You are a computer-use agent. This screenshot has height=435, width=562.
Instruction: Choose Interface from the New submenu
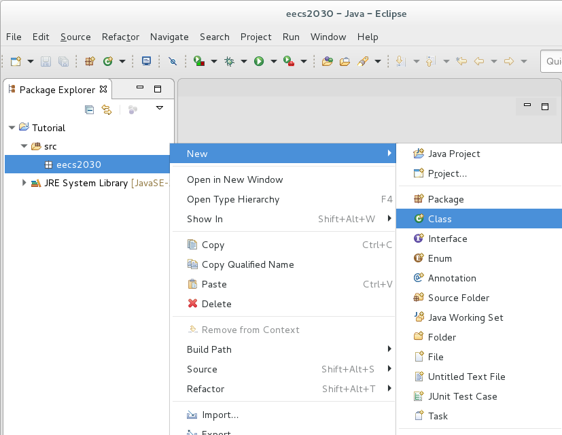point(479,239)
